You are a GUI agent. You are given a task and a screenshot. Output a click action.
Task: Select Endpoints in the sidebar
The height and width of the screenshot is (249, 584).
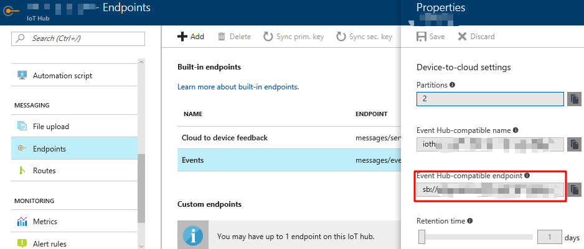[75, 148]
